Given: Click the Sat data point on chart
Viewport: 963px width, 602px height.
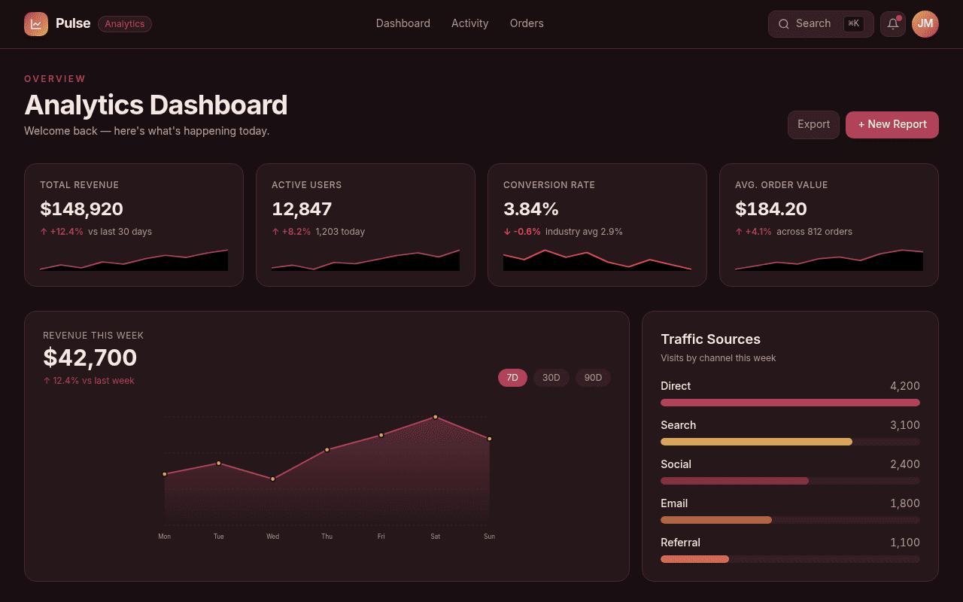Looking at the screenshot, I should coord(436,417).
